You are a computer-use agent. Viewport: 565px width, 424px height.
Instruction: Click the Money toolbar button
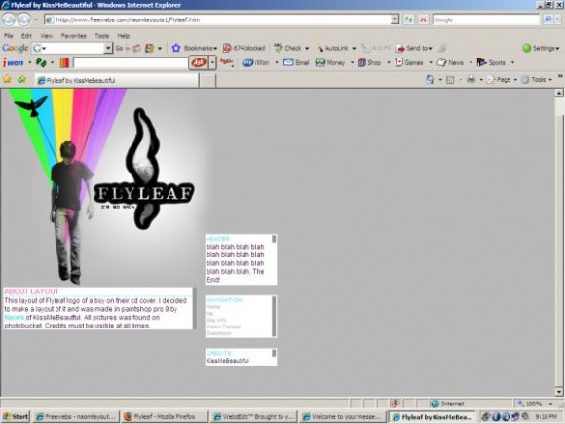coord(330,62)
